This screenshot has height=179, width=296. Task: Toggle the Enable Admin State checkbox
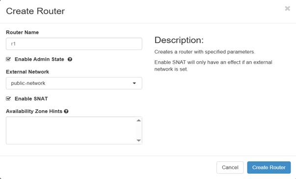pyautogui.click(x=8, y=59)
